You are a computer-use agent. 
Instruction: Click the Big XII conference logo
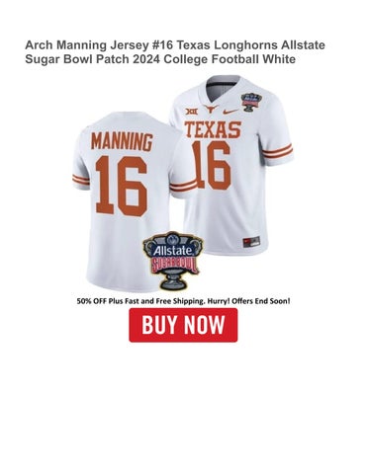(192, 112)
